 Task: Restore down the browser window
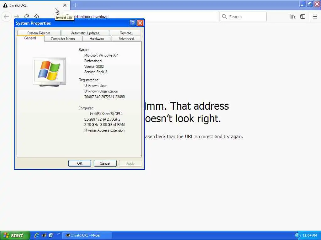pos(310,4)
